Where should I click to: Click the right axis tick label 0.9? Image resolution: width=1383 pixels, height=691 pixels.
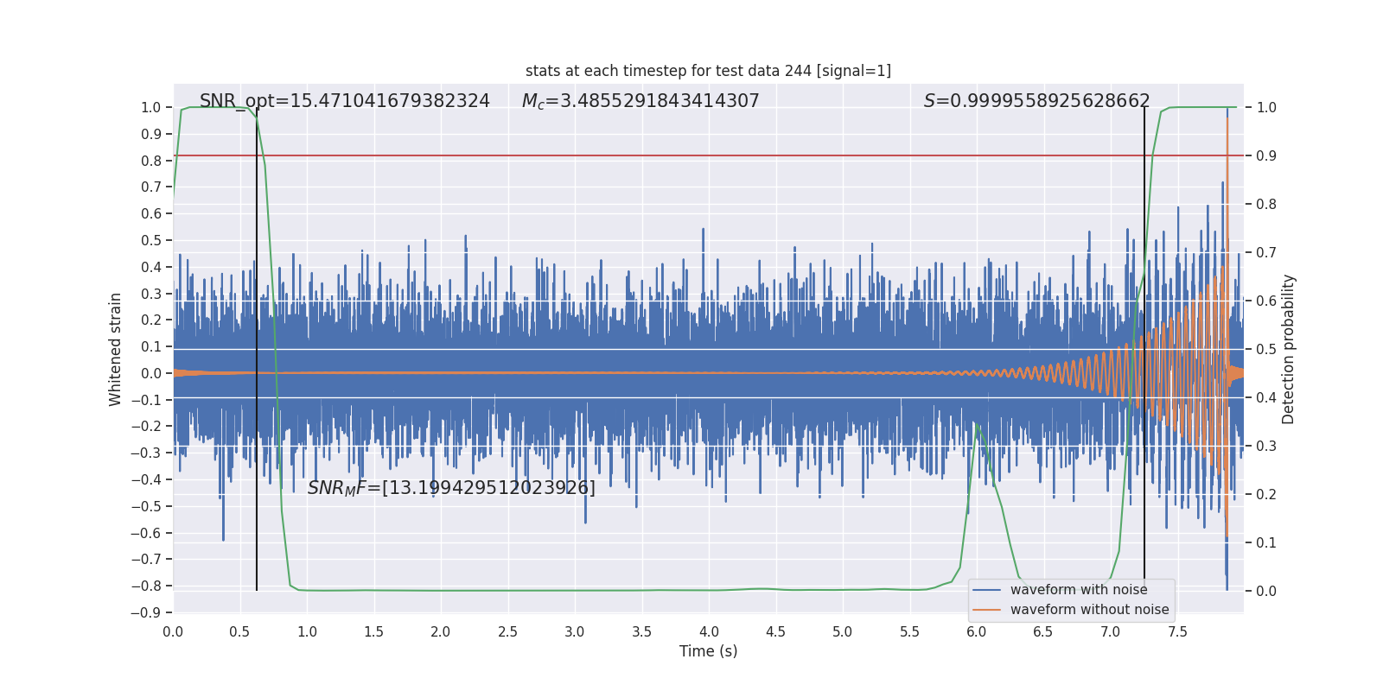pyautogui.click(x=1266, y=156)
